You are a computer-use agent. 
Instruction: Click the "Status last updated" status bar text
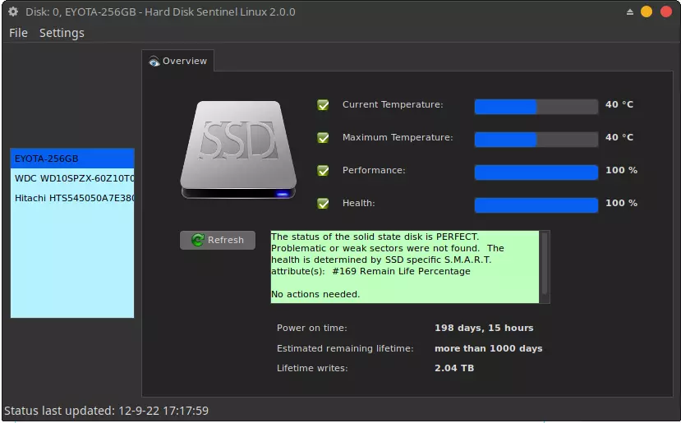tap(107, 411)
